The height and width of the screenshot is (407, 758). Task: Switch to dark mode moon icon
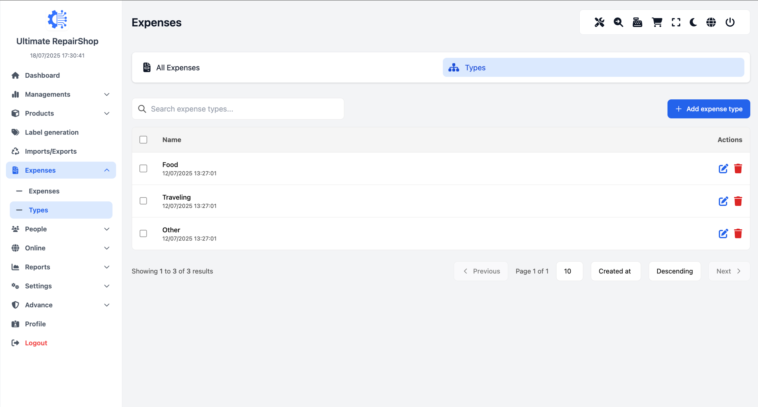(693, 22)
